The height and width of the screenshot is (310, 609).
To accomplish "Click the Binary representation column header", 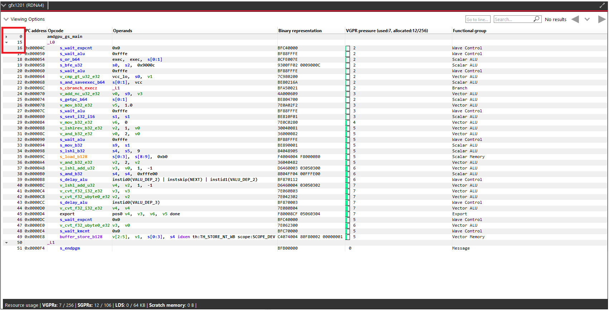I will pos(300,31).
